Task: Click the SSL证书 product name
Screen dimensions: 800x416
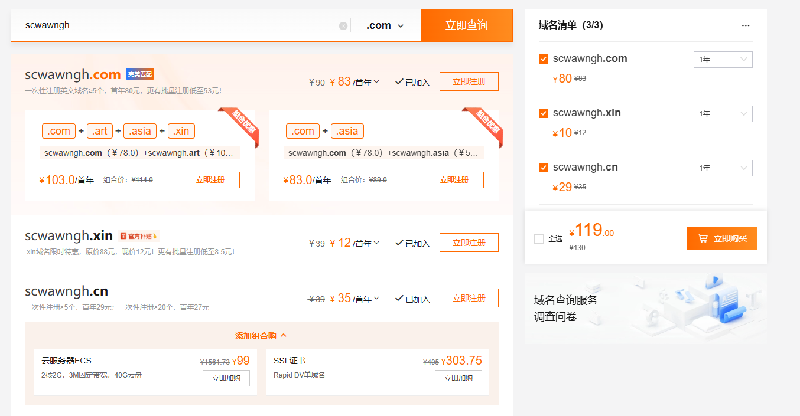Action: tap(290, 361)
